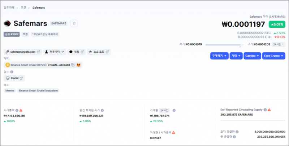The width and height of the screenshot is (289, 146).
Task: Click the warning icon by Self Reported Circulating Supply
Action: (x=269, y=110)
